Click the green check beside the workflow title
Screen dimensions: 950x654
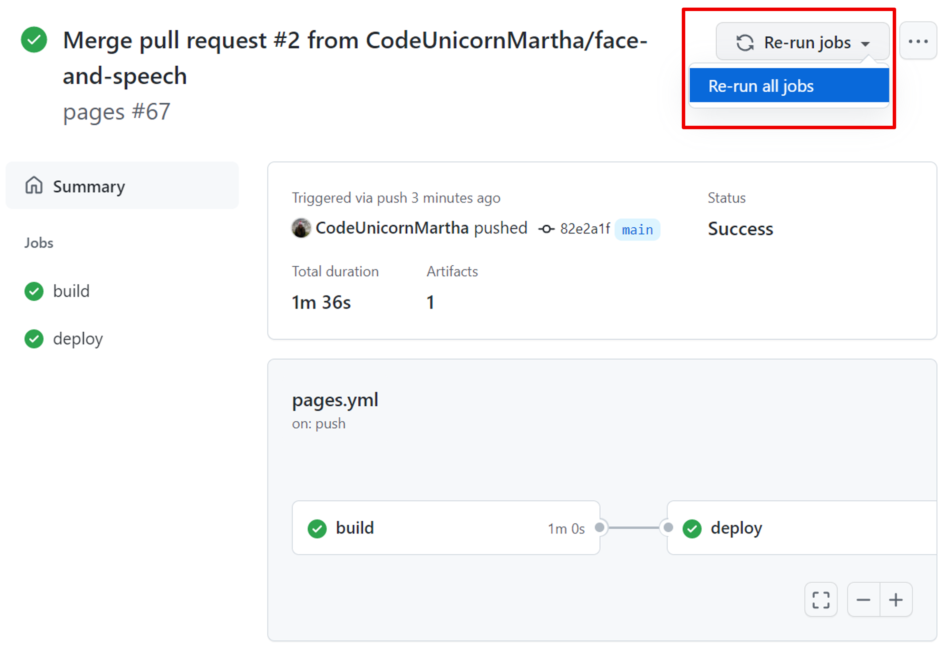34,40
